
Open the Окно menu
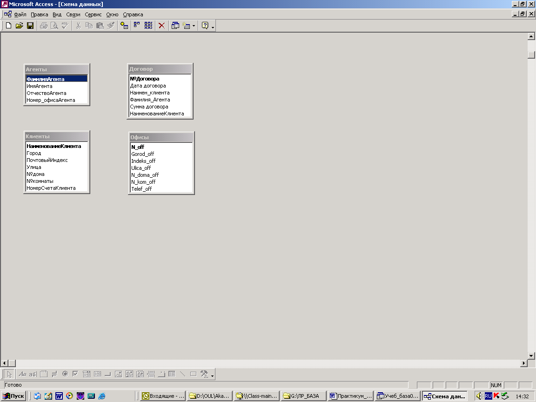coord(112,14)
